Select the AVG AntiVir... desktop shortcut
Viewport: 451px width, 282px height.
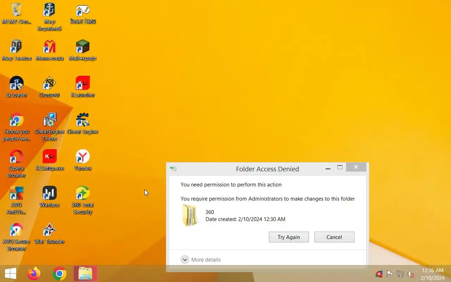pos(16,201)
